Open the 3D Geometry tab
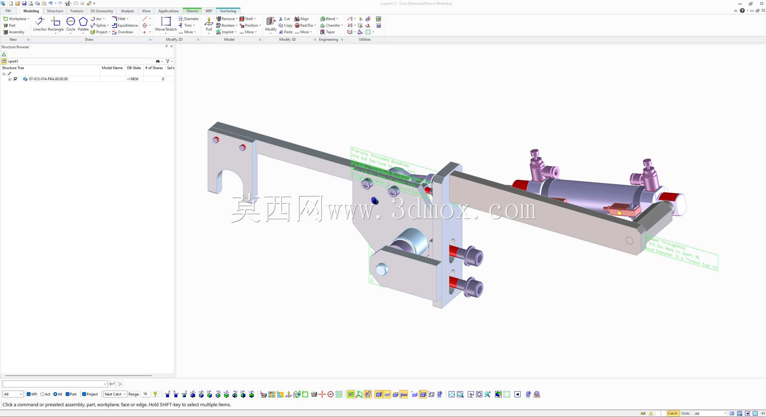Viewport: 766px width, 417px height. point(101,11)
